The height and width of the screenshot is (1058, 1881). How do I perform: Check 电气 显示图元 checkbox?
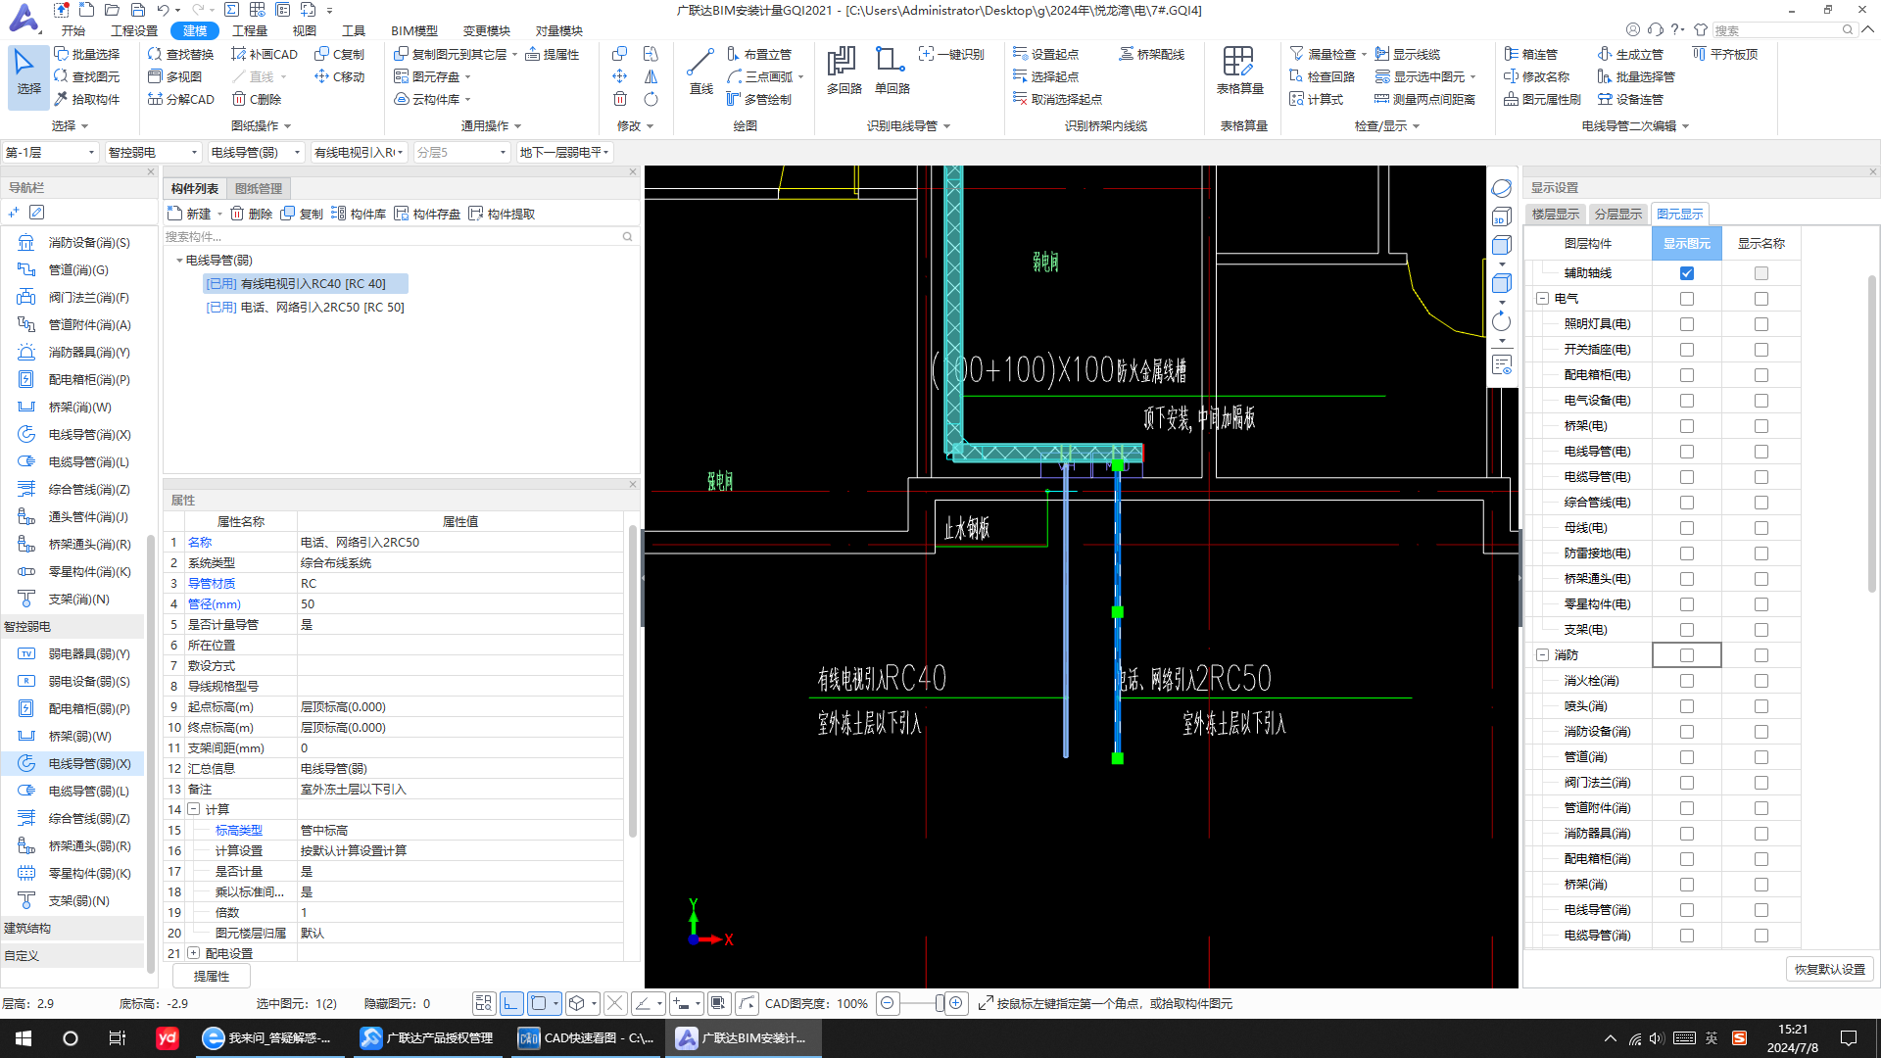click(x=1686, y=299)
